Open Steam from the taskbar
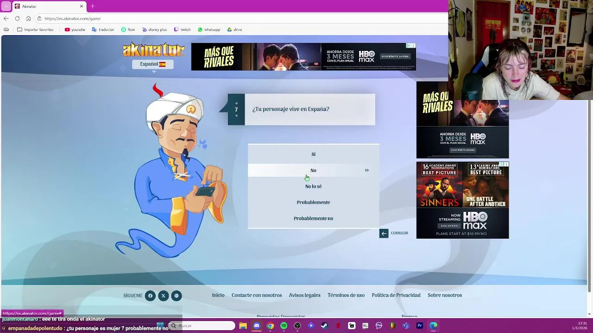 324,326
